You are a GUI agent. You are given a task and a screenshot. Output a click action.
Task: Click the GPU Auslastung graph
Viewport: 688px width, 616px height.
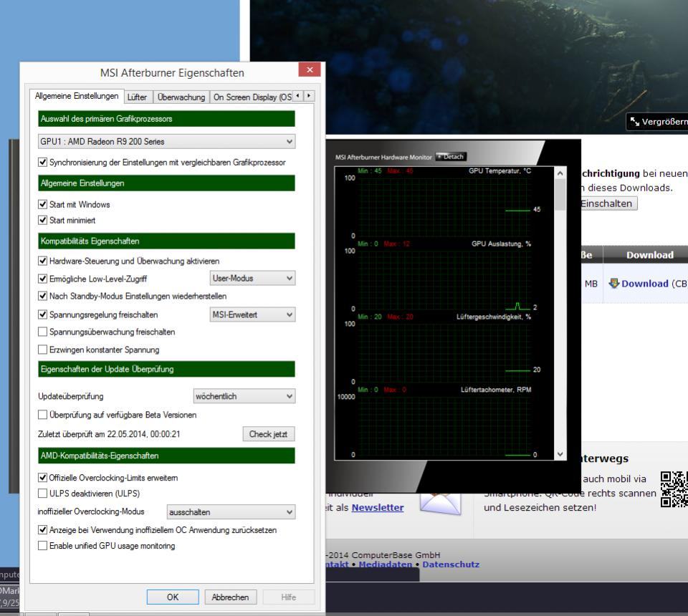(444, 280)
